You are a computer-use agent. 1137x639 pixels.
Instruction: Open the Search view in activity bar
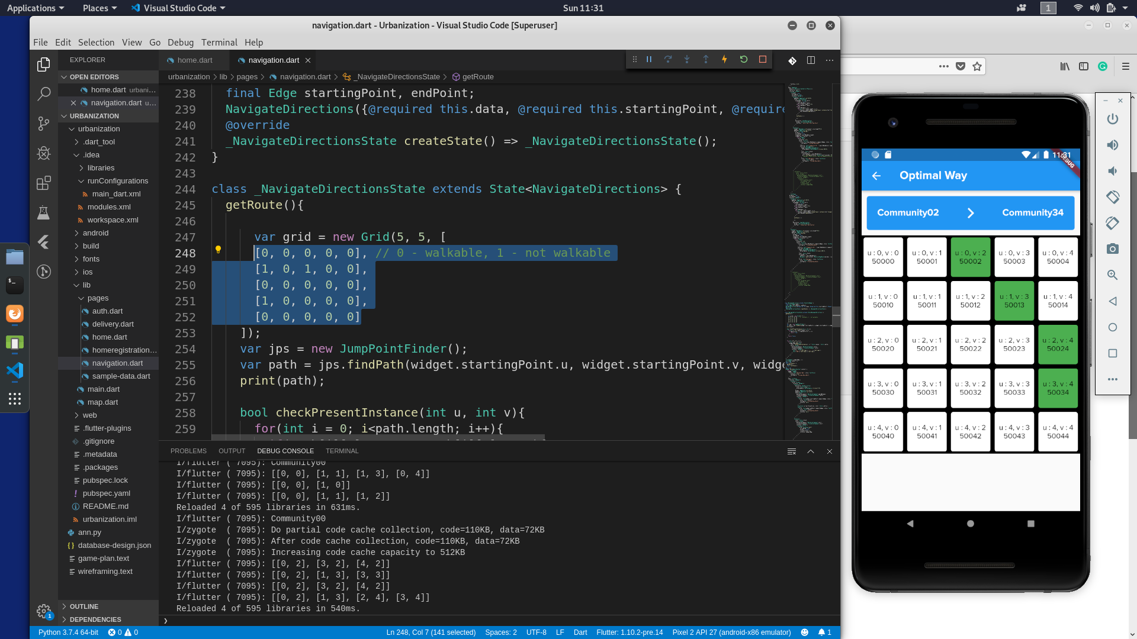44,93
